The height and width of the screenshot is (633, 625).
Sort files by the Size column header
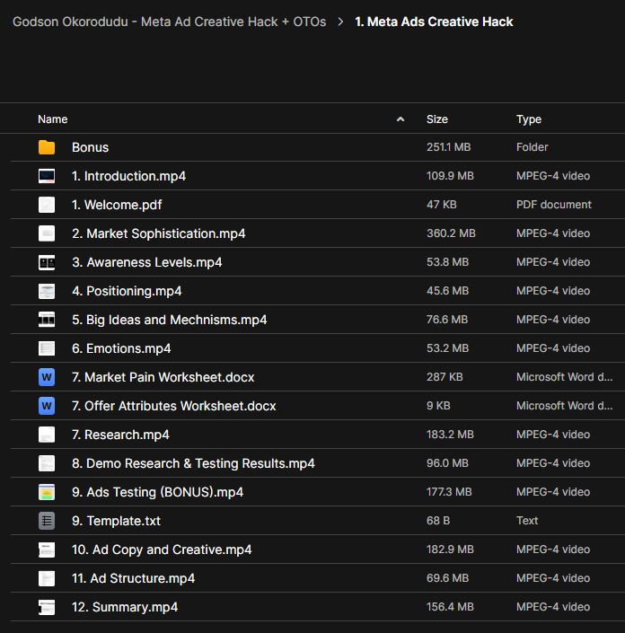pos(437,119)
